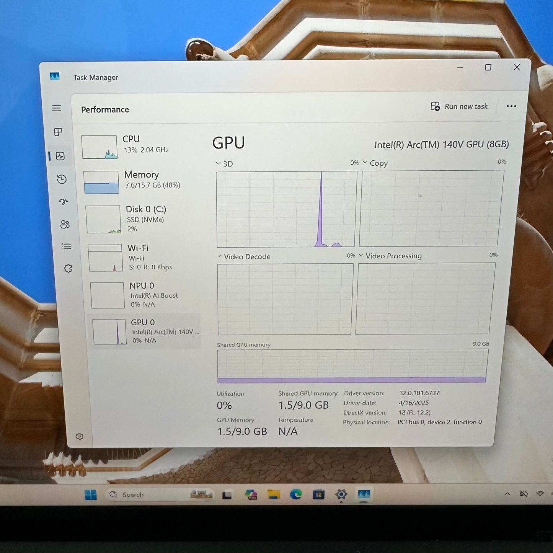Open Task View from the taskbar
Screen dimensions: 553x553
click(x=227, y=495)
